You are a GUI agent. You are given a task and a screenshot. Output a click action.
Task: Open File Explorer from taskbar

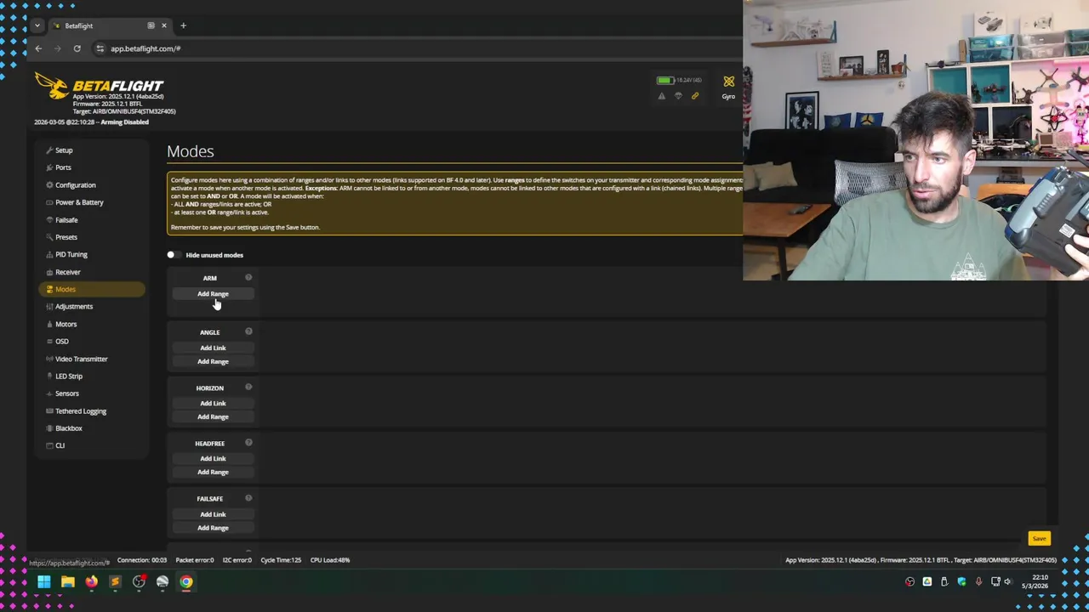[x=67, y=582]
